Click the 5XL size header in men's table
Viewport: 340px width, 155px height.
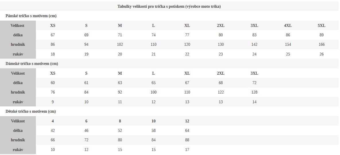pos(322,25)
